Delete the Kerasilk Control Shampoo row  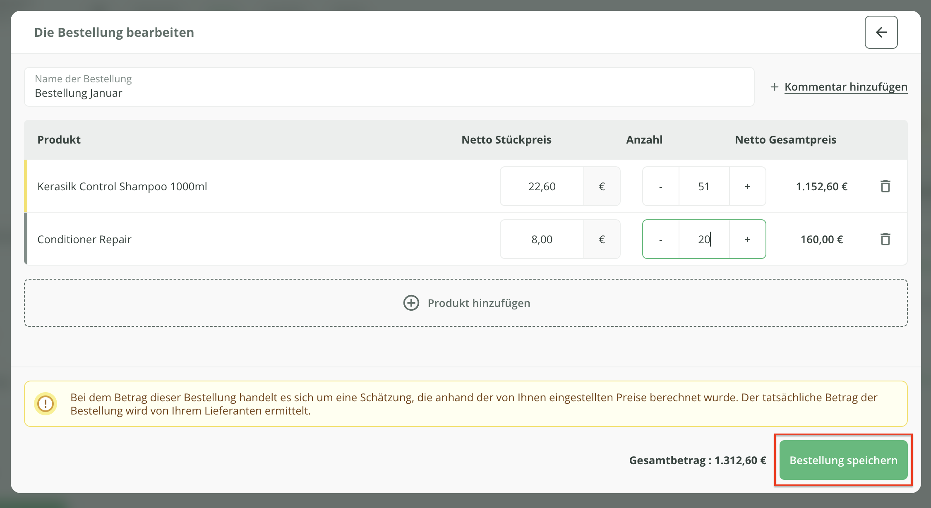tap(885, 186)
